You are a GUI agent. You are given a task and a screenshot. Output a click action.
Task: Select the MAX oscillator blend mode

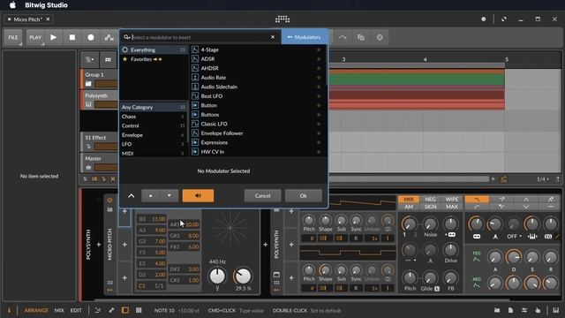[452, 207]
